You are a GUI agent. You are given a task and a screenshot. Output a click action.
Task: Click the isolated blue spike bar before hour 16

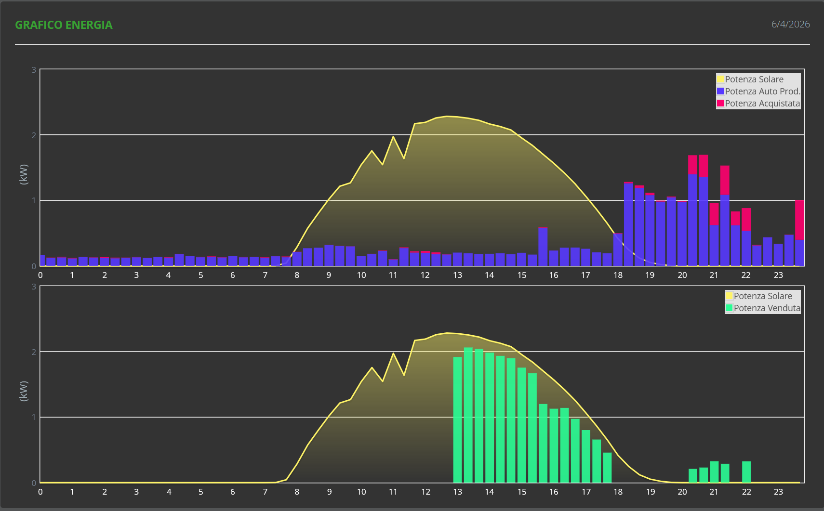pyautogui.click(x=543, y=247)
